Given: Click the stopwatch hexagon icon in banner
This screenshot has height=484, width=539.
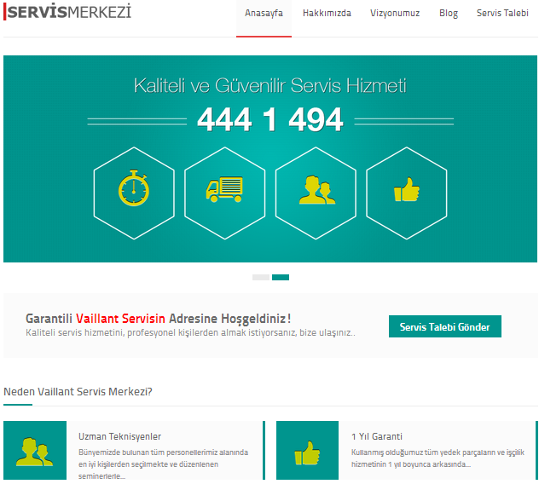Looking at the screenshot, I should [x=134, y=189].
